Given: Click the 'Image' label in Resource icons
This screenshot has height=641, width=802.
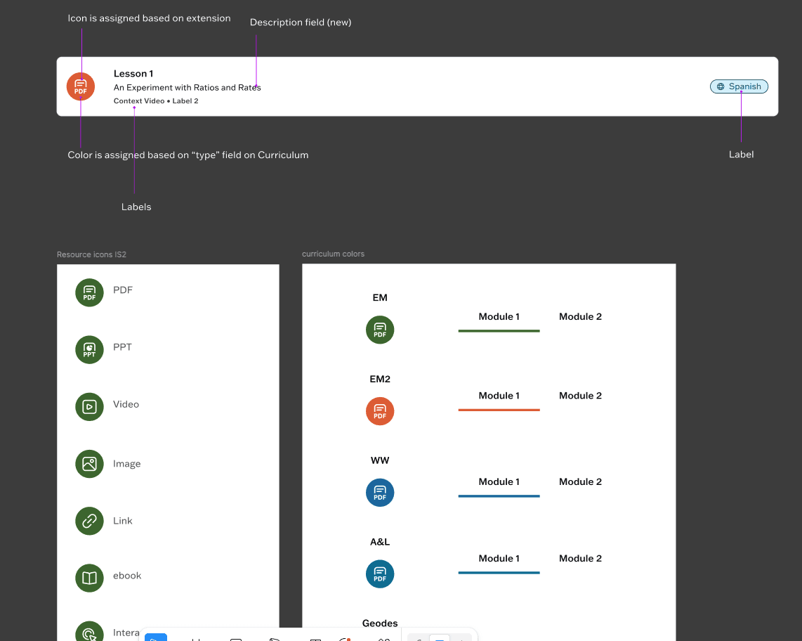Looking at the screenshot, I should pos(127,464).
